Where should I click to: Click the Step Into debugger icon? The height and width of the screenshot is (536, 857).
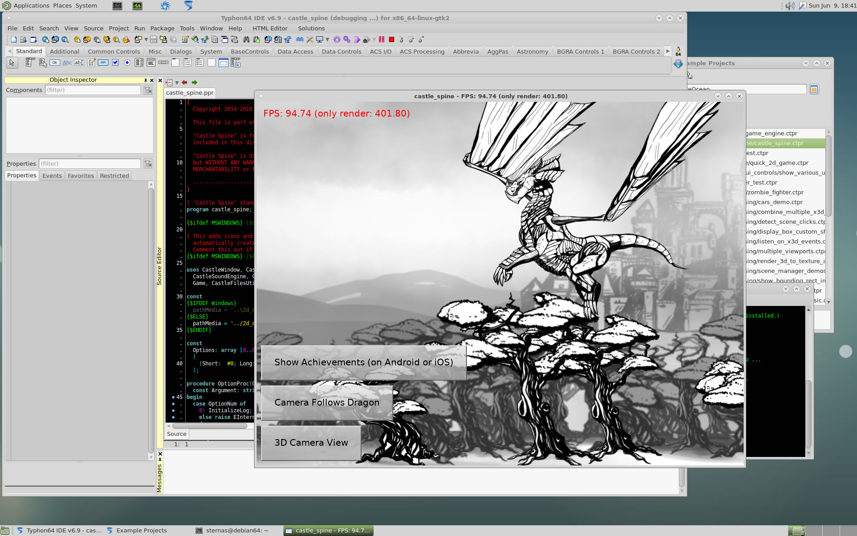point(401,40)
